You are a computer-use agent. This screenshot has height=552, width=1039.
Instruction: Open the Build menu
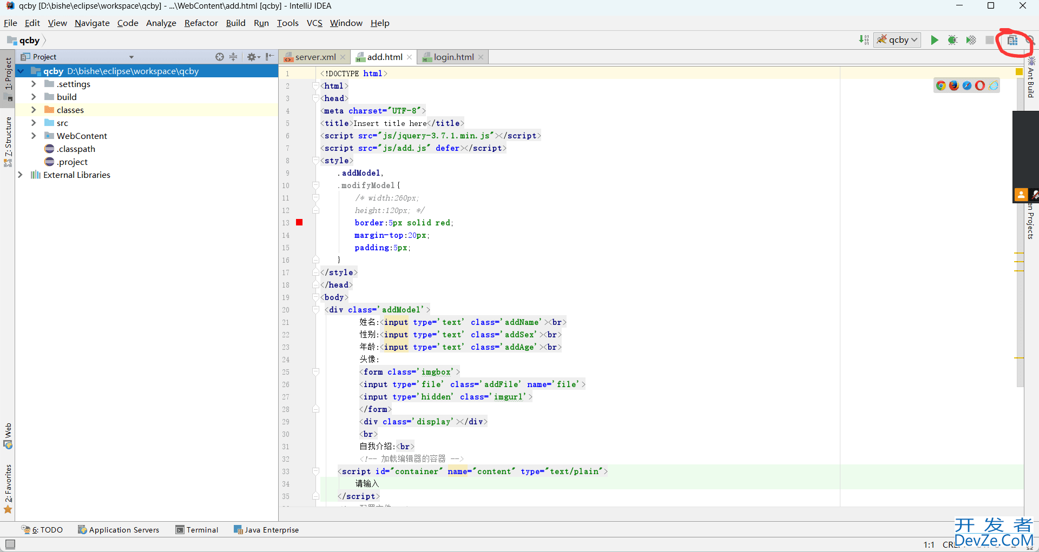coord(235,23)
